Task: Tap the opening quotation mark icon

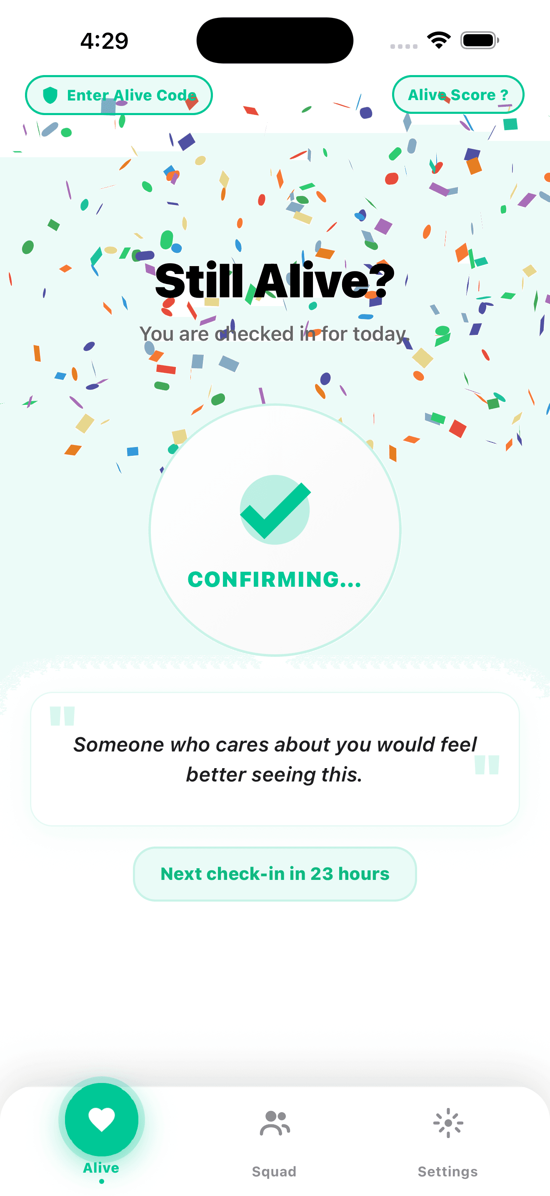Action: tap(62, 716)
